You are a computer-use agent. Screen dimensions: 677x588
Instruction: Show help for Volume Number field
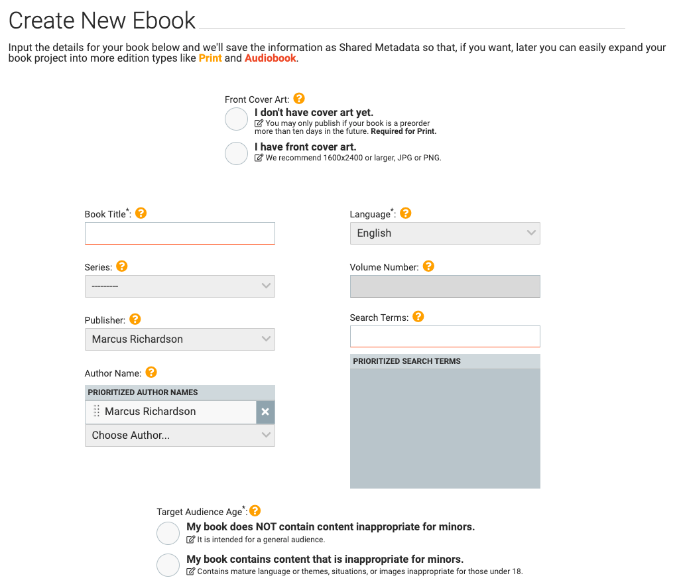click(x=428, y=266)
